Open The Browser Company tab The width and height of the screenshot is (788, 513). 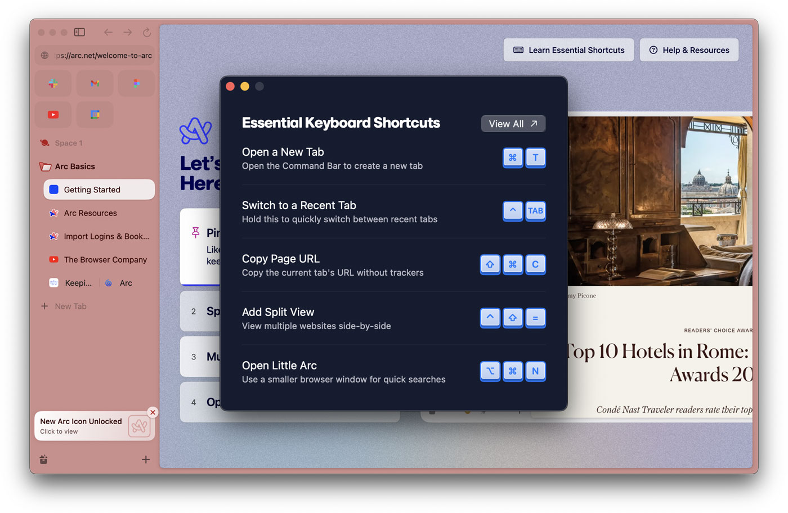[99, 260]
